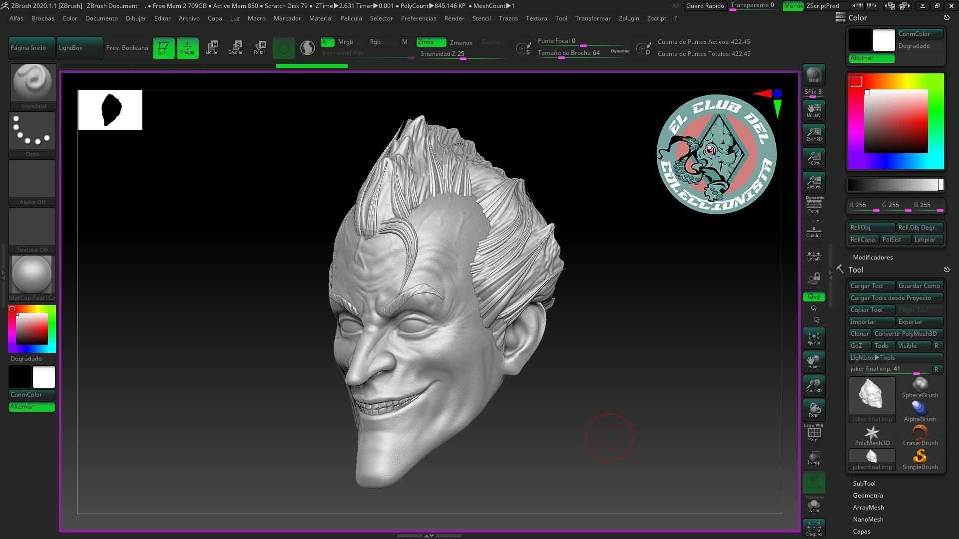This screenshot has width=959, height=539.
Task: Open Lightbox Tools browser
Action: tap(896, 358)
